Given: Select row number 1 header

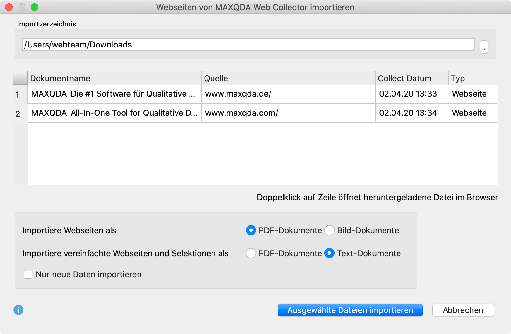Looking at the screenshot, I should [21, 94].
